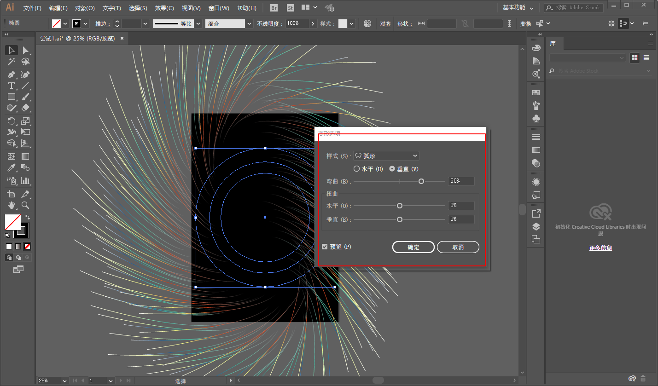Choose the Magic Wand tool
This screenshot has height=386, width=658.
pos(12,62)
